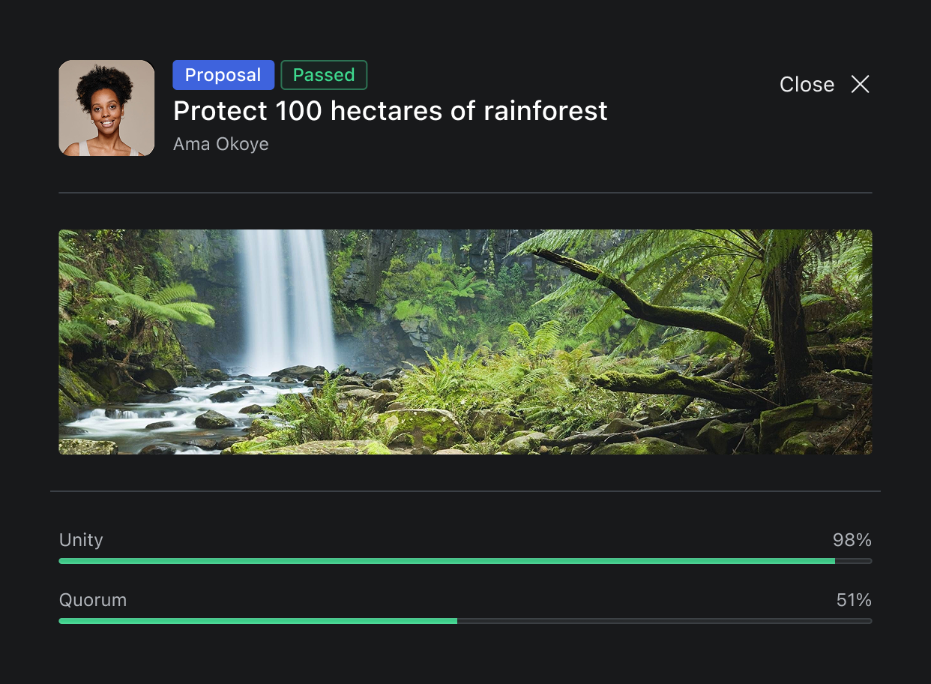Viewport: 931px width, 684px height.
Task: Click the divider line under the proposal header
Action: tap(465, 193)
